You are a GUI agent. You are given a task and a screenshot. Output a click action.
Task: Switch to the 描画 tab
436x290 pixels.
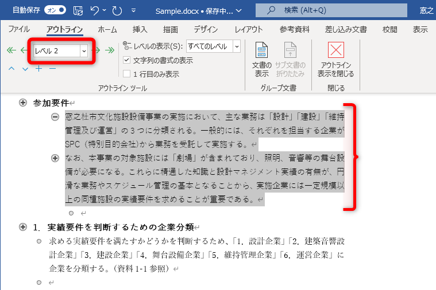click(x=171, y=29)
